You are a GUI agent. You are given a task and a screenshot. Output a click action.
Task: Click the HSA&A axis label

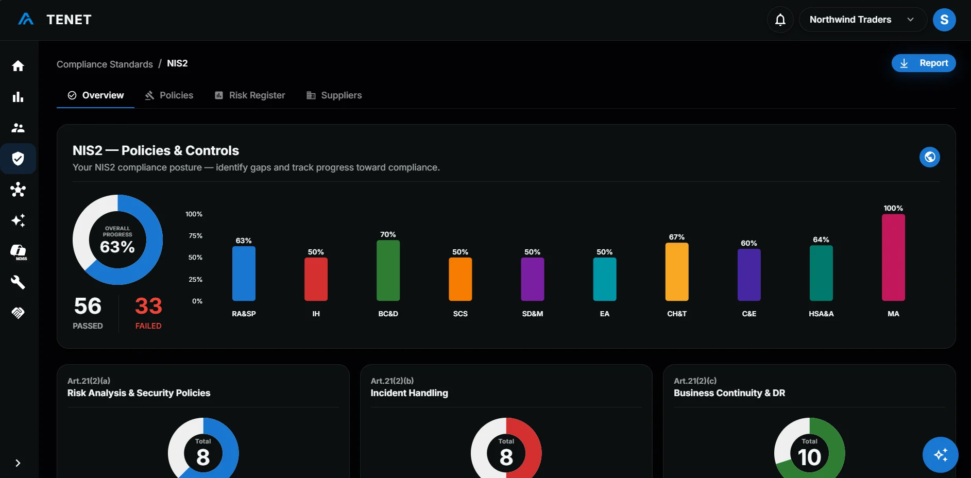click(x=821, y=314)
